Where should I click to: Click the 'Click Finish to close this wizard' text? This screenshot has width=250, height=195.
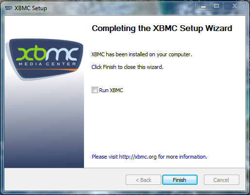[128, 67]
